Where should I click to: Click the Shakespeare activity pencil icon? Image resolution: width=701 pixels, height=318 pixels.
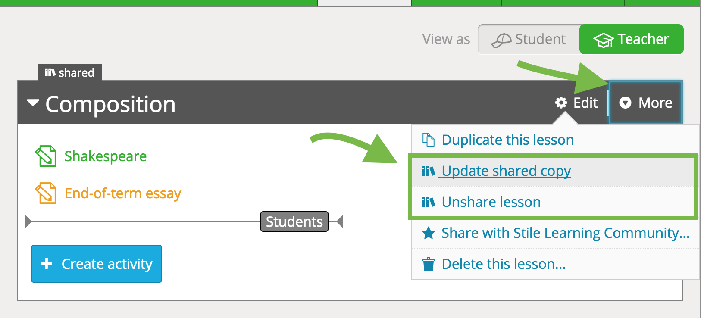tap(46, 156)
